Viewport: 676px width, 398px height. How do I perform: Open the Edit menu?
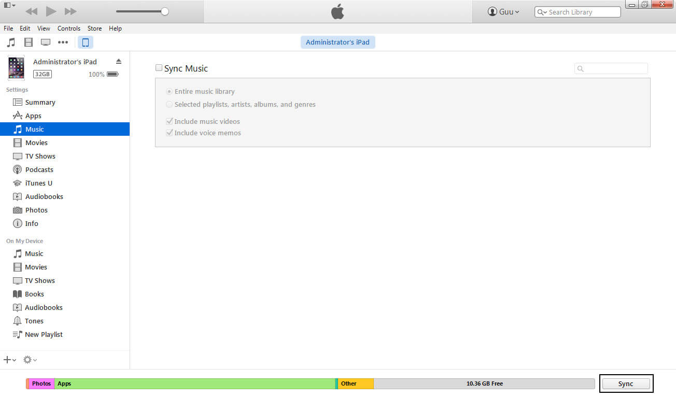(25, 29)
